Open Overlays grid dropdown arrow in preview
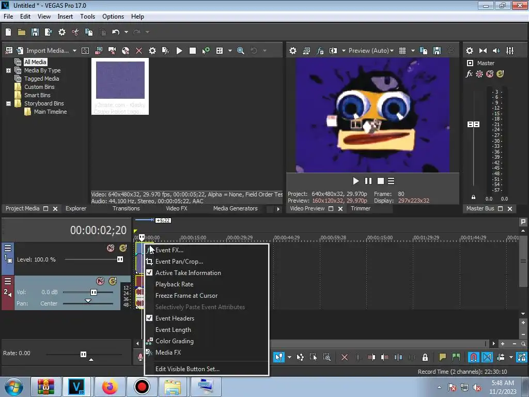Screen dimensions: 529x397 coord(413,51)
